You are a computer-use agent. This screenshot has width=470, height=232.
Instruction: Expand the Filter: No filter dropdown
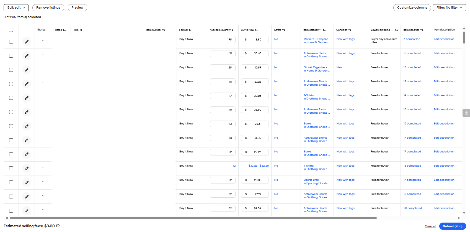(x=449, y=8)
